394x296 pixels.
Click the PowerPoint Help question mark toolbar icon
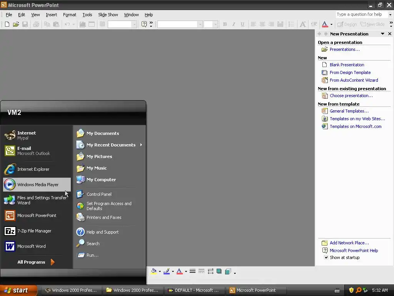click(144, 24)
